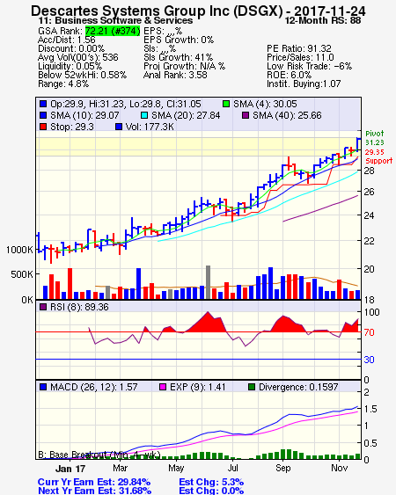The height and width of the screenshot is (495, 396).
Task: Click the 500K volume axis label
Action: tap(22, 274)
